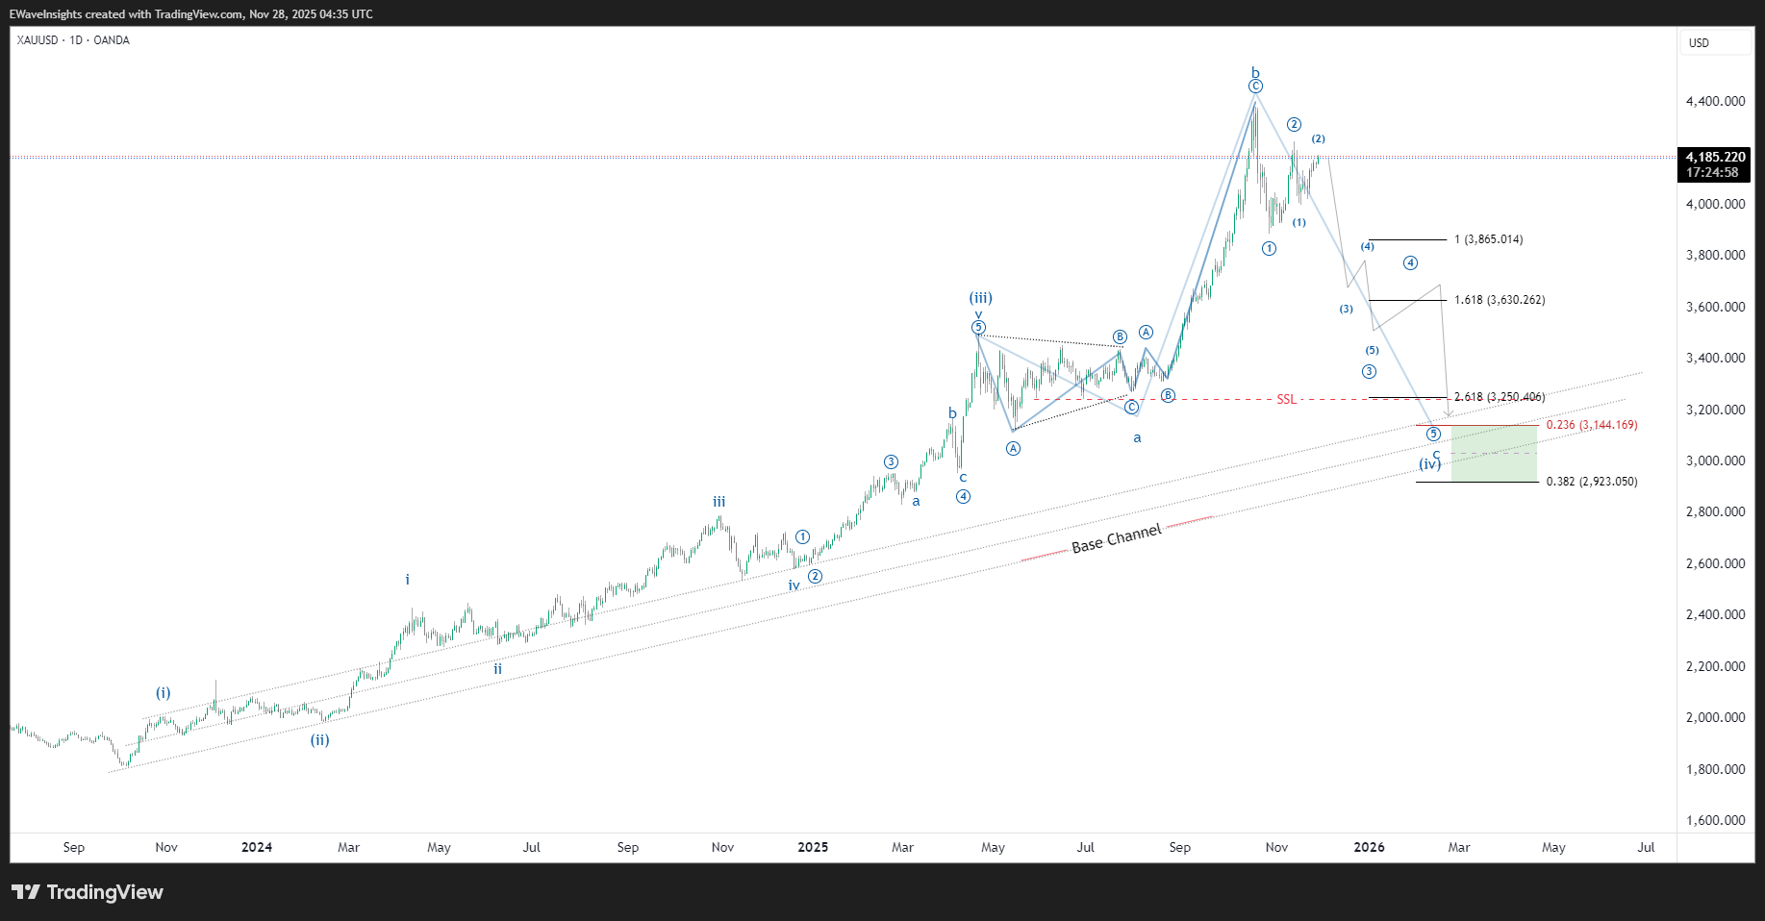The image size is (1765, 921).
Task: Select the circled 5 above the green target zone
Action: pyautogui.click(x=1433, y=435)
